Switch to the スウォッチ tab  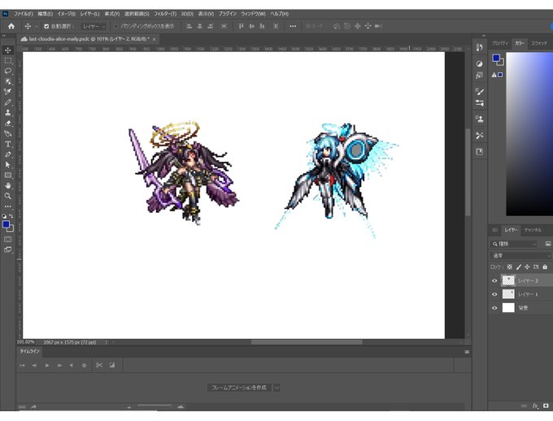pos(539,43)
